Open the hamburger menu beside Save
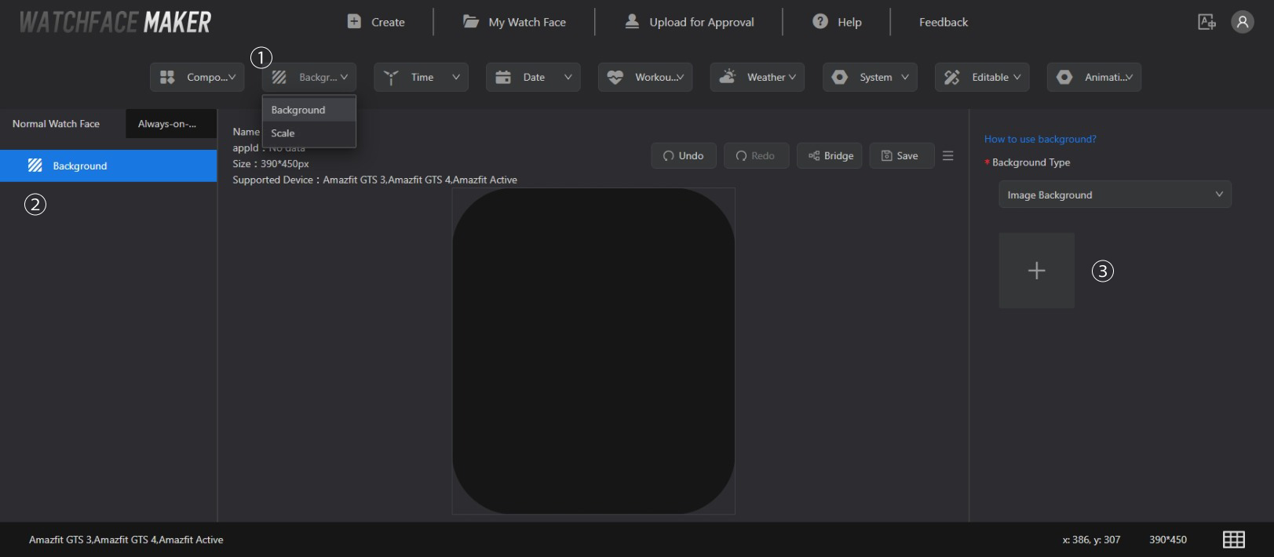Screen dimensions: 1274x557 point(948,155)
